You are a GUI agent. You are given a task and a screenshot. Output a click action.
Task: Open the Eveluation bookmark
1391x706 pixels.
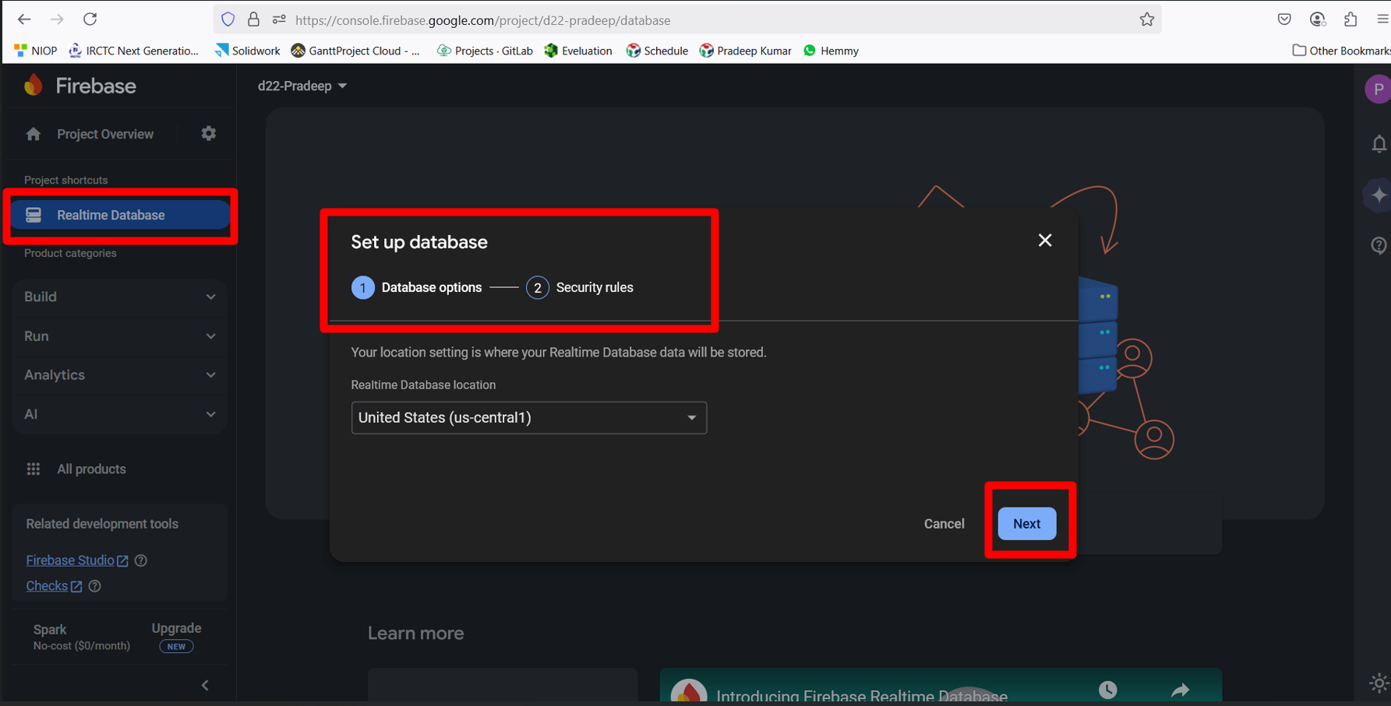578,51
